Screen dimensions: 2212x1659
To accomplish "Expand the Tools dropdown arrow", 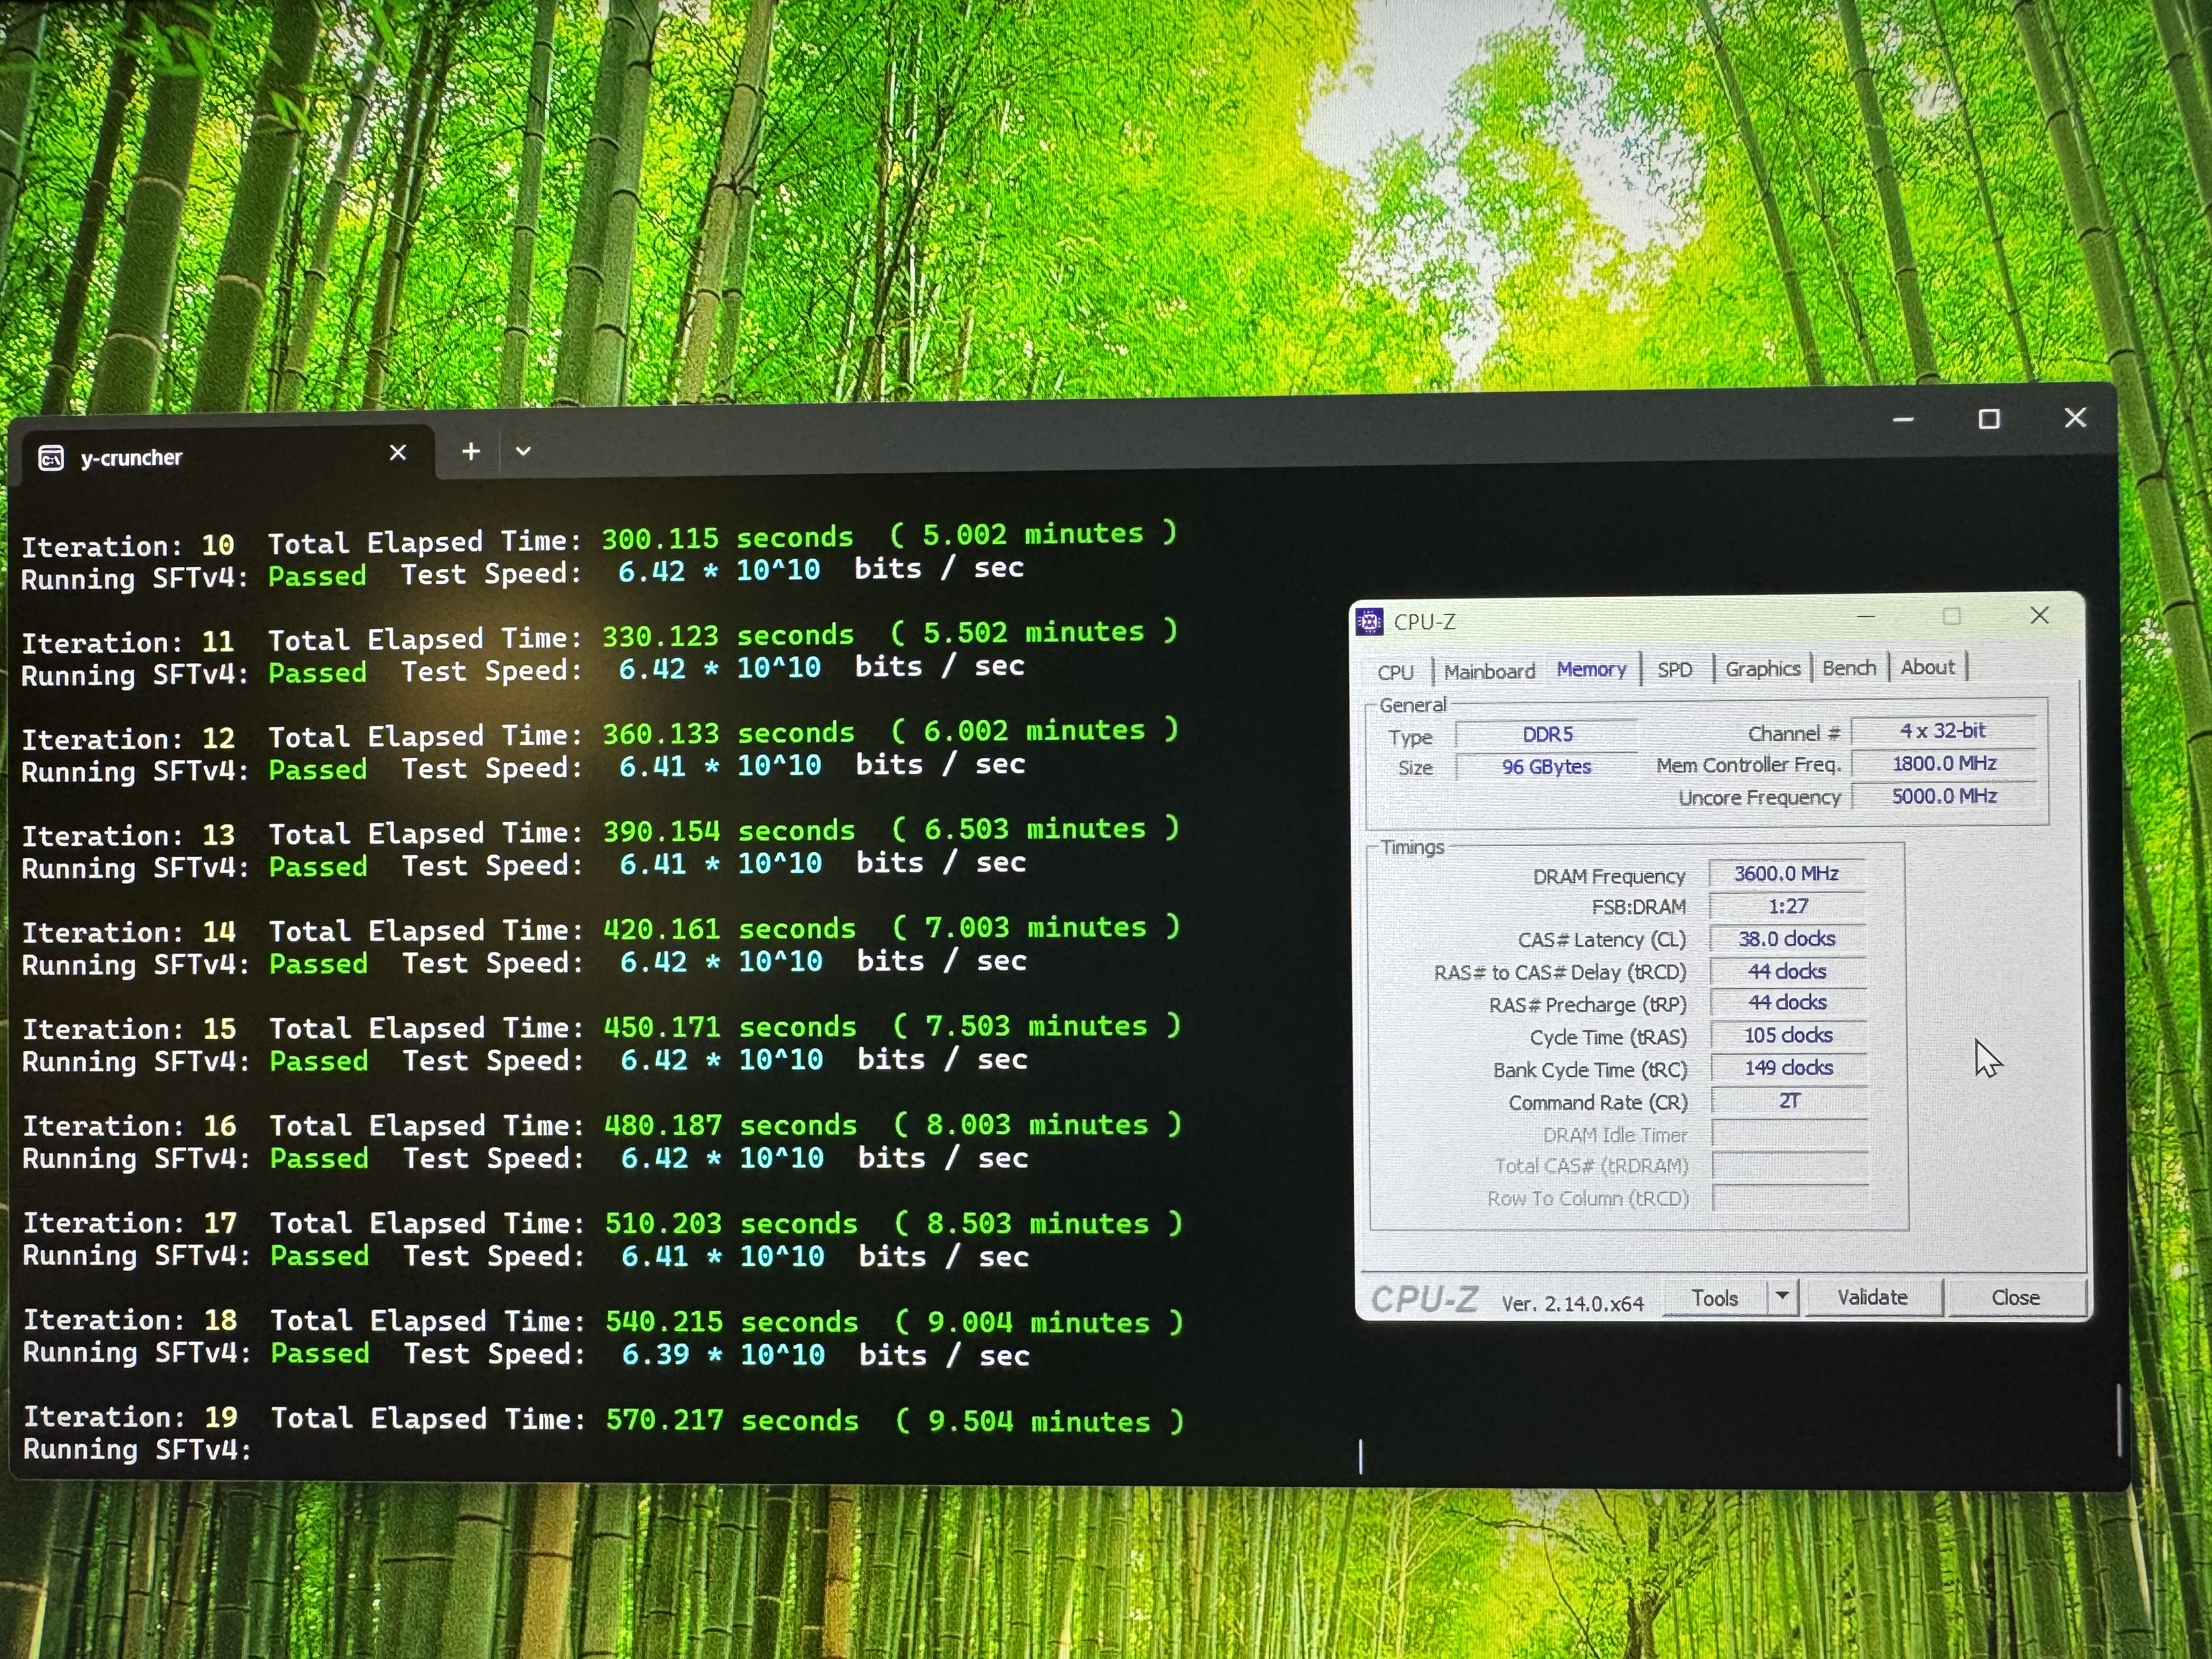I will pyautogui.click(x=1782, y=1297).
